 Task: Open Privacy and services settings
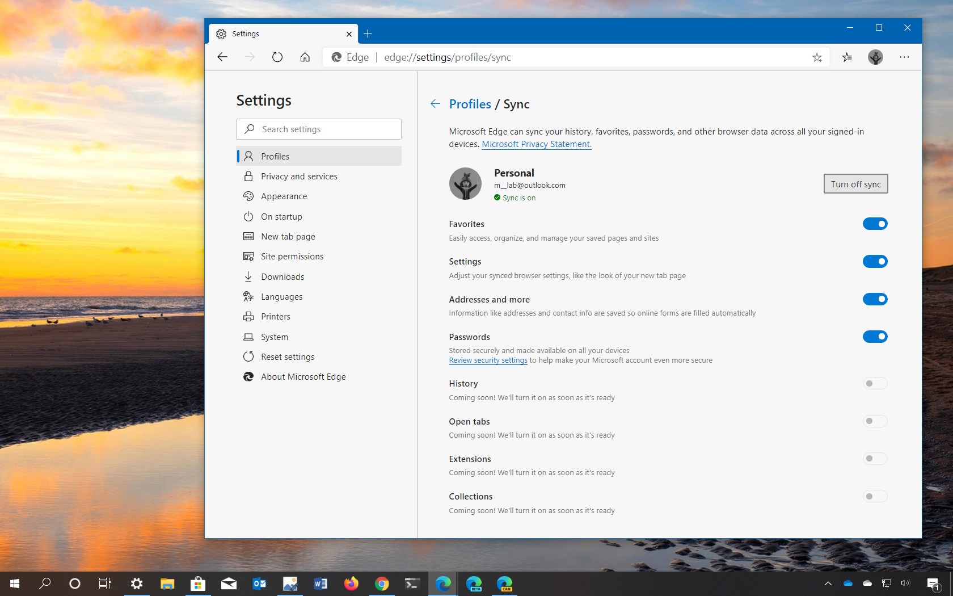(x=299, y=176)
